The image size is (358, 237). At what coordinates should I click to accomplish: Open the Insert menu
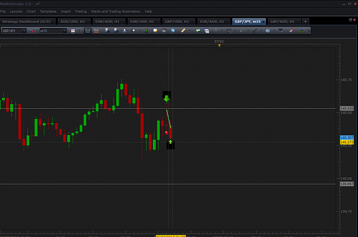[65, 11]
